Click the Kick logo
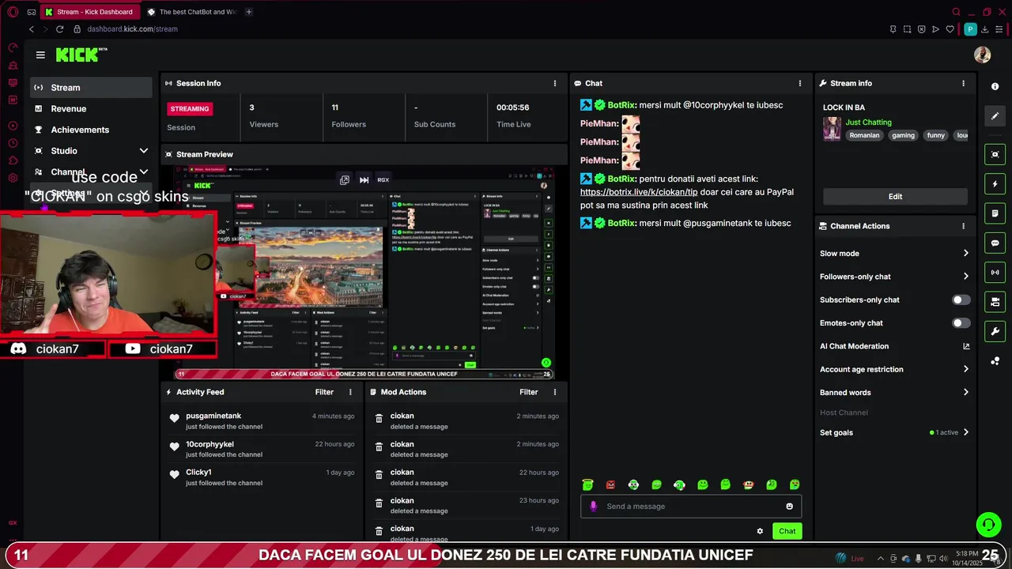The image size is (1012, 569). [81, 55]
